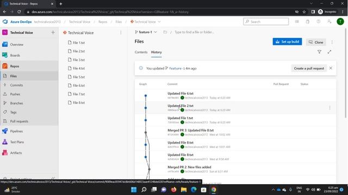Expand the feature-1 branch selector
This screenshot has height=195, width=348.
coord(146,32)
